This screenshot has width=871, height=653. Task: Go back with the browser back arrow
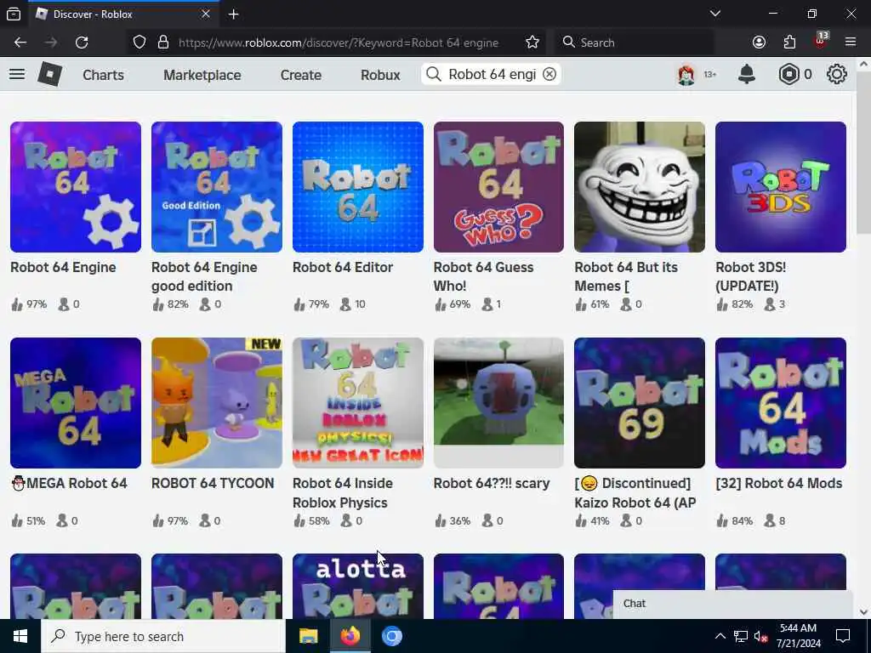coord(20,43)
